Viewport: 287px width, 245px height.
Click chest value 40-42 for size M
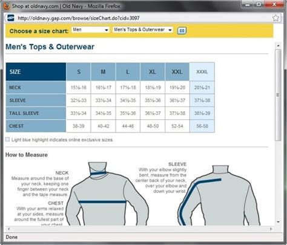[x=103, y=126]
